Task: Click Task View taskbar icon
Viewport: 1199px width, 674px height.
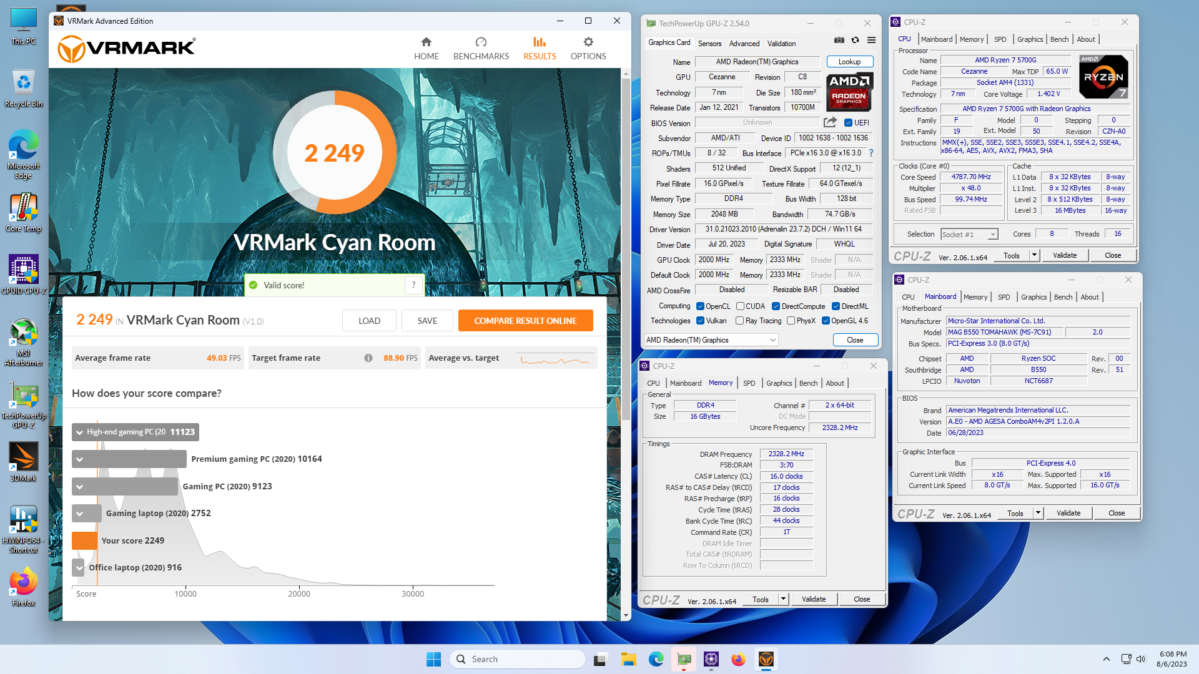Action: (x=600, y=659)
